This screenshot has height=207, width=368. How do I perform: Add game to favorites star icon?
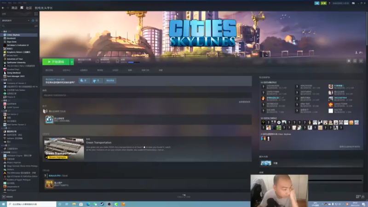[x=361, y=61]
